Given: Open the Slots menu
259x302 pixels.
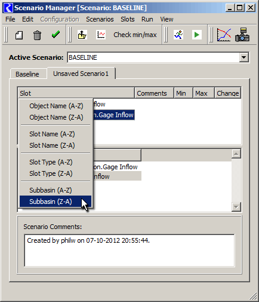Looking at the screenshot, I should [x=128, y=19].
